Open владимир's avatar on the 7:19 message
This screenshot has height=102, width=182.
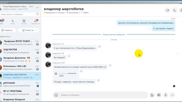(48, 45)
